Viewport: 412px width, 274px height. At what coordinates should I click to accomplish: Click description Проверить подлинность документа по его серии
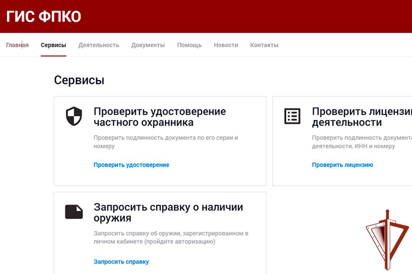(x=166, y=142)
